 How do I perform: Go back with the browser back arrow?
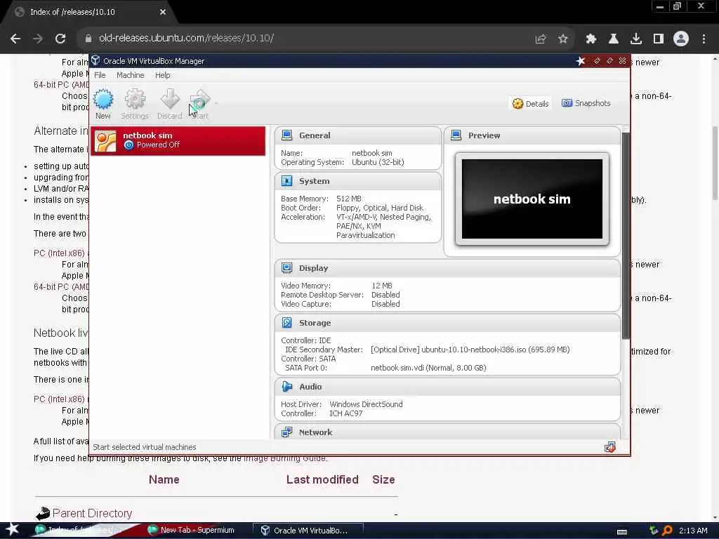coord(15,39)
